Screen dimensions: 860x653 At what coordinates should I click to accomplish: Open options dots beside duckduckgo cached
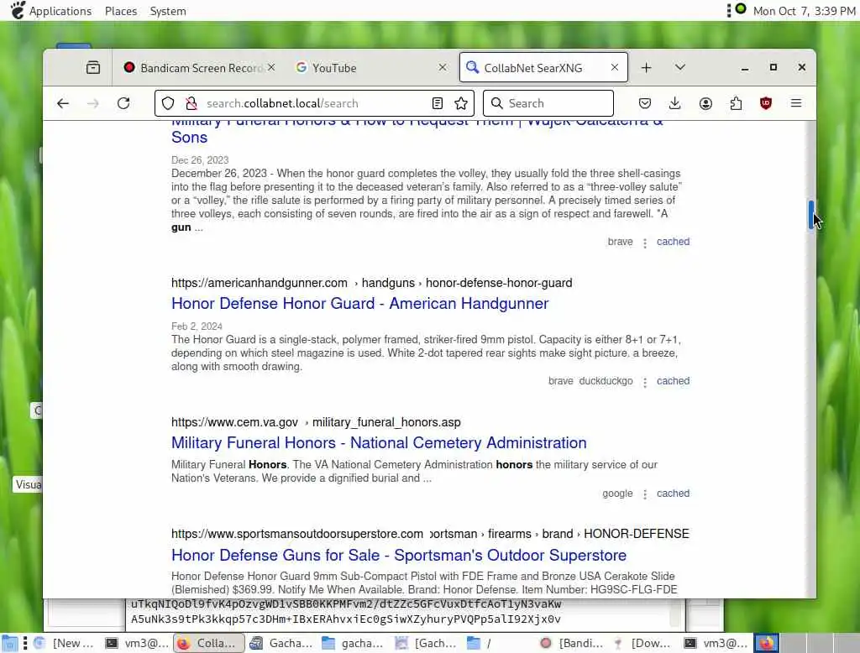(x=645, y=382)
